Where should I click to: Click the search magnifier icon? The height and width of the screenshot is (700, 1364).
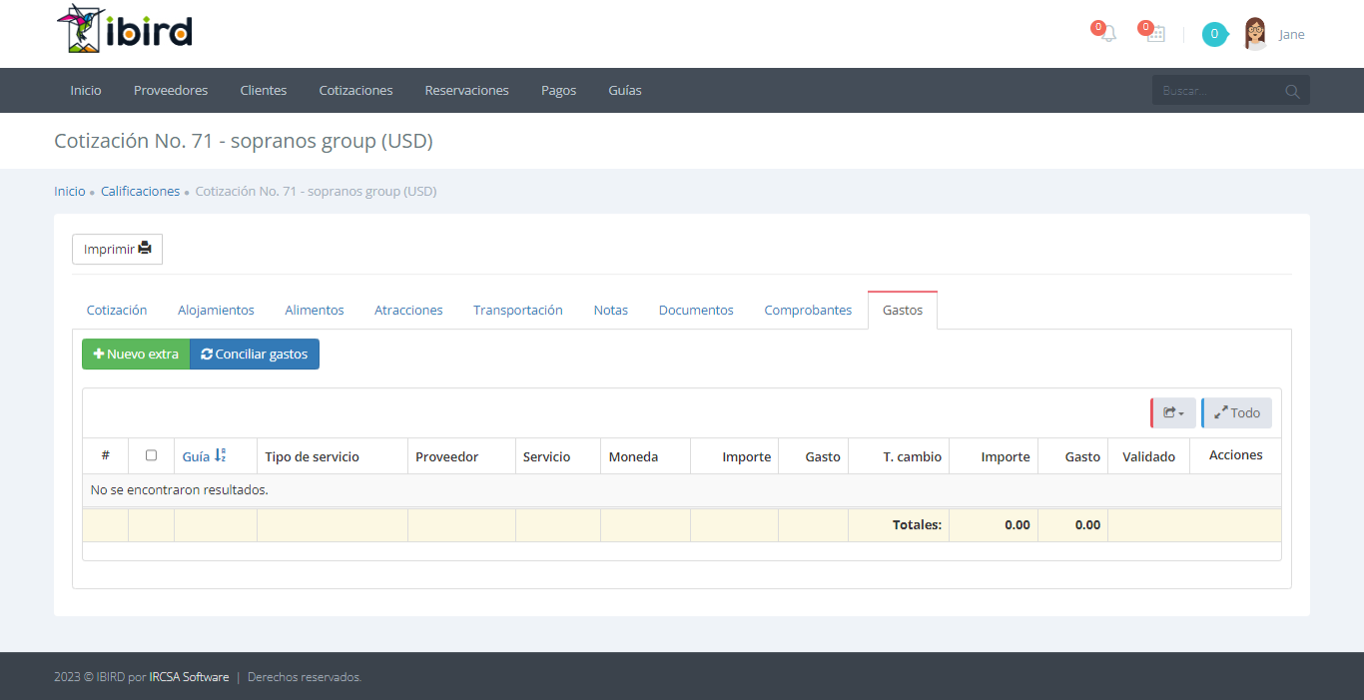pyautogui.click(x=1292, y=91)
